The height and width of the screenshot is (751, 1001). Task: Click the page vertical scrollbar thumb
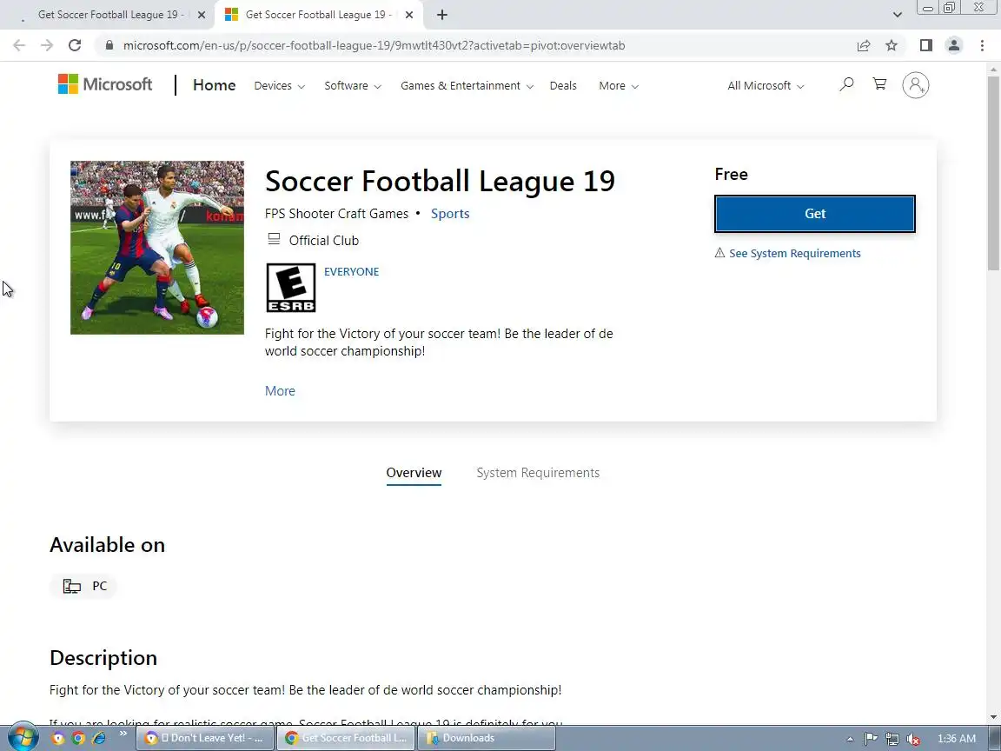coord(994,172)
